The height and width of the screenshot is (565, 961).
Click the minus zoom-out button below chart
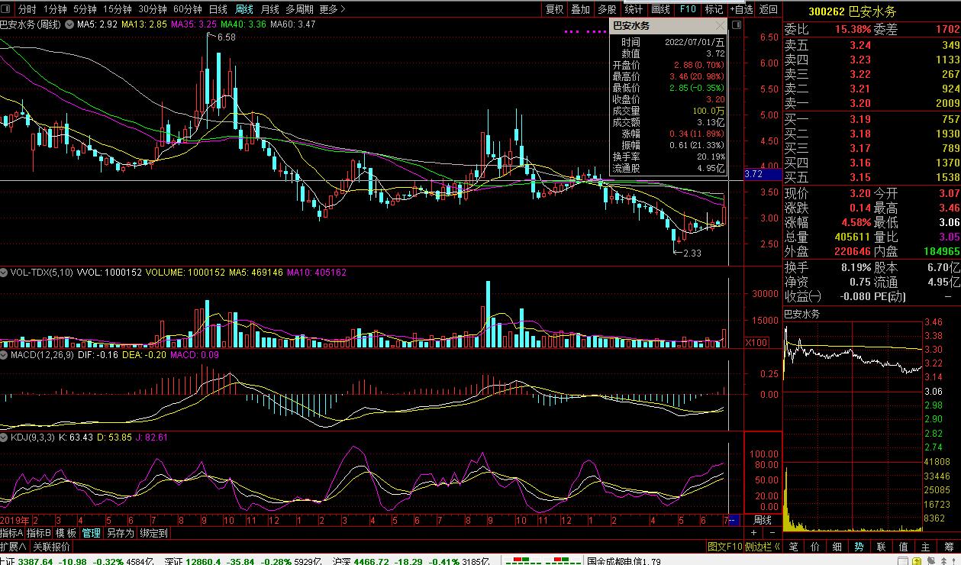771,533
